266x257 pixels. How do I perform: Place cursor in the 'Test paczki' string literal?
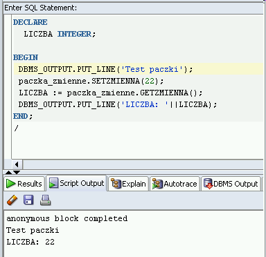pyautogui.click(x=152, y=69)
